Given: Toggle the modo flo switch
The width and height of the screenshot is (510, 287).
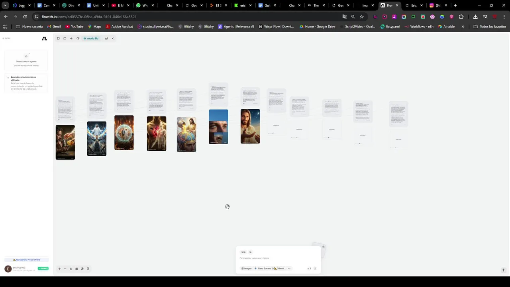Looking at the screenshot, I should click(91, 38).
